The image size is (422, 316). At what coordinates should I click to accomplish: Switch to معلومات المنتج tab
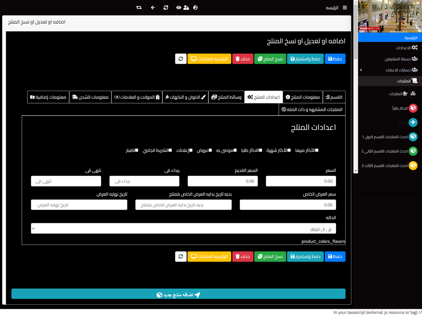[x=303, y=97]
